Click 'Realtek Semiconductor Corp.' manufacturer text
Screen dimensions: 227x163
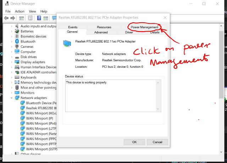point(122,60)
